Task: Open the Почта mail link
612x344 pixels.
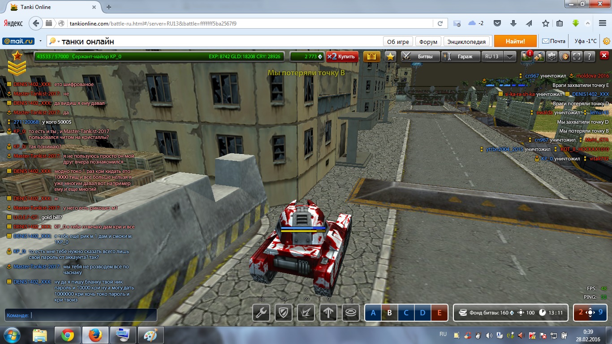Action: click(x=554, y=41)
